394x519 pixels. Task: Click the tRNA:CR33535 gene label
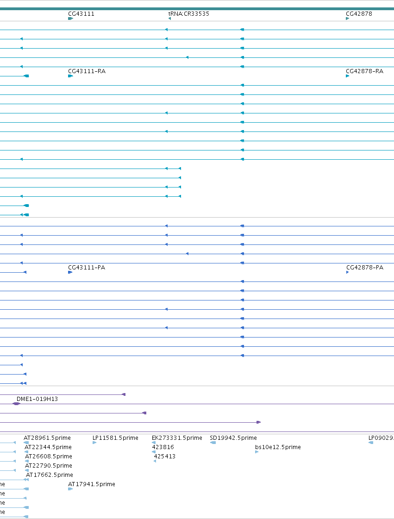(x=189, y=14)
